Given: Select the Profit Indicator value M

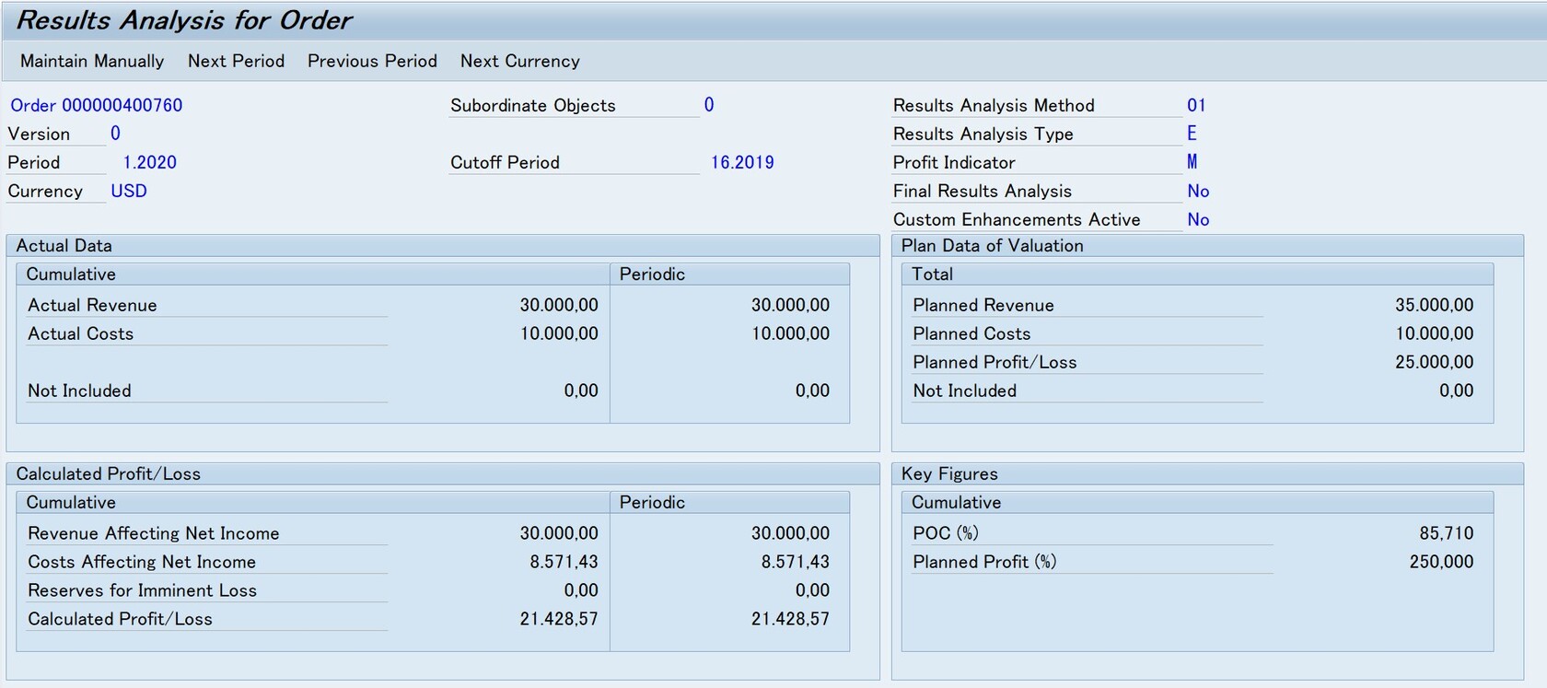Looking at the screenshot, I should click(x=1192, y=162).
